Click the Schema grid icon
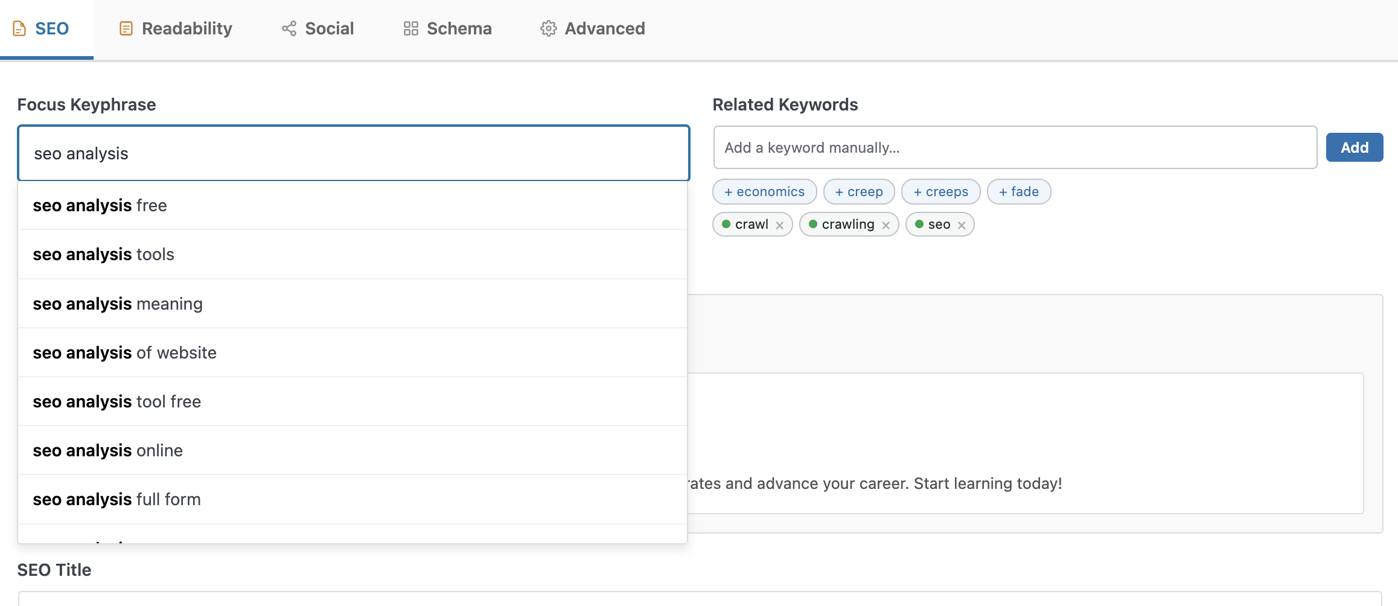The image size is (1398, 606). pos(410,28)
